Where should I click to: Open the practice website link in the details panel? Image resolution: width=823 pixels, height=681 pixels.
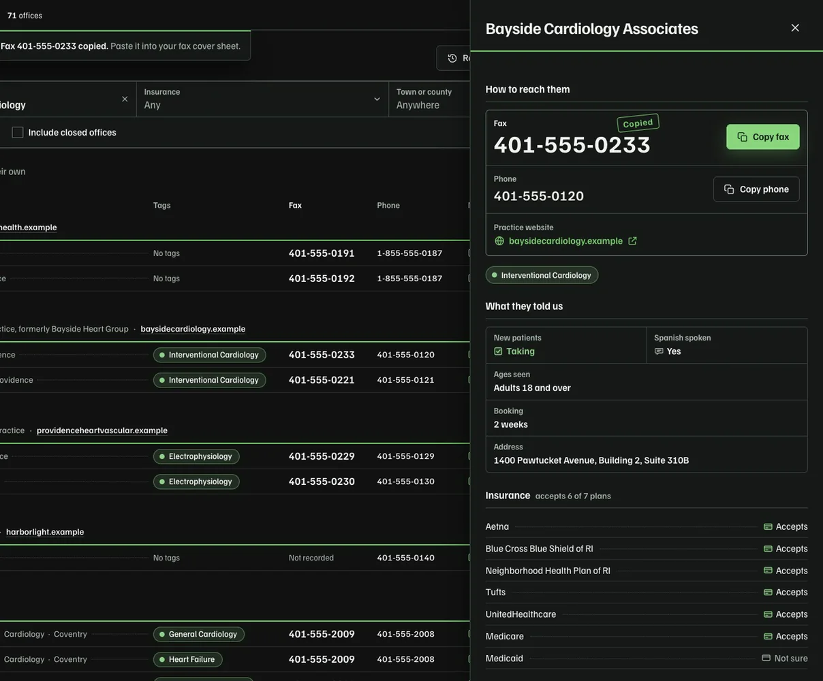(565, 241)
